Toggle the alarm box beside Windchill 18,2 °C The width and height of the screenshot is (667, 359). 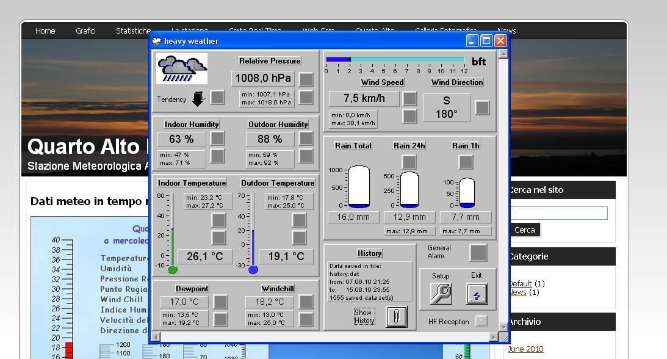click(306, 302)
